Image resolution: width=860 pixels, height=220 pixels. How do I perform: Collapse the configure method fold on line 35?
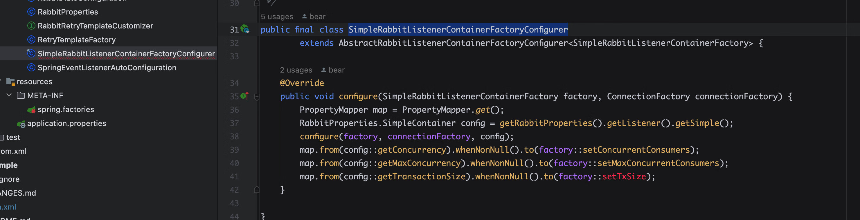[x=257, y=97]
